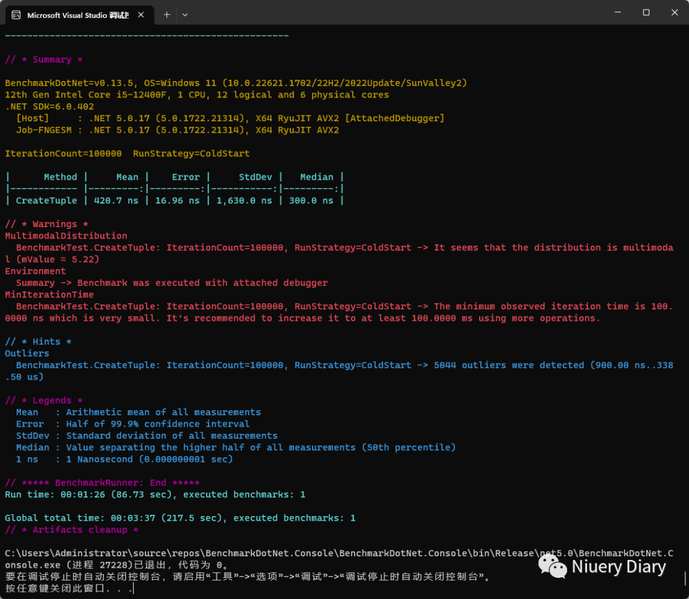
Task: Click the '.NET SDK=6.0.402' line
Action: point(49,107)
